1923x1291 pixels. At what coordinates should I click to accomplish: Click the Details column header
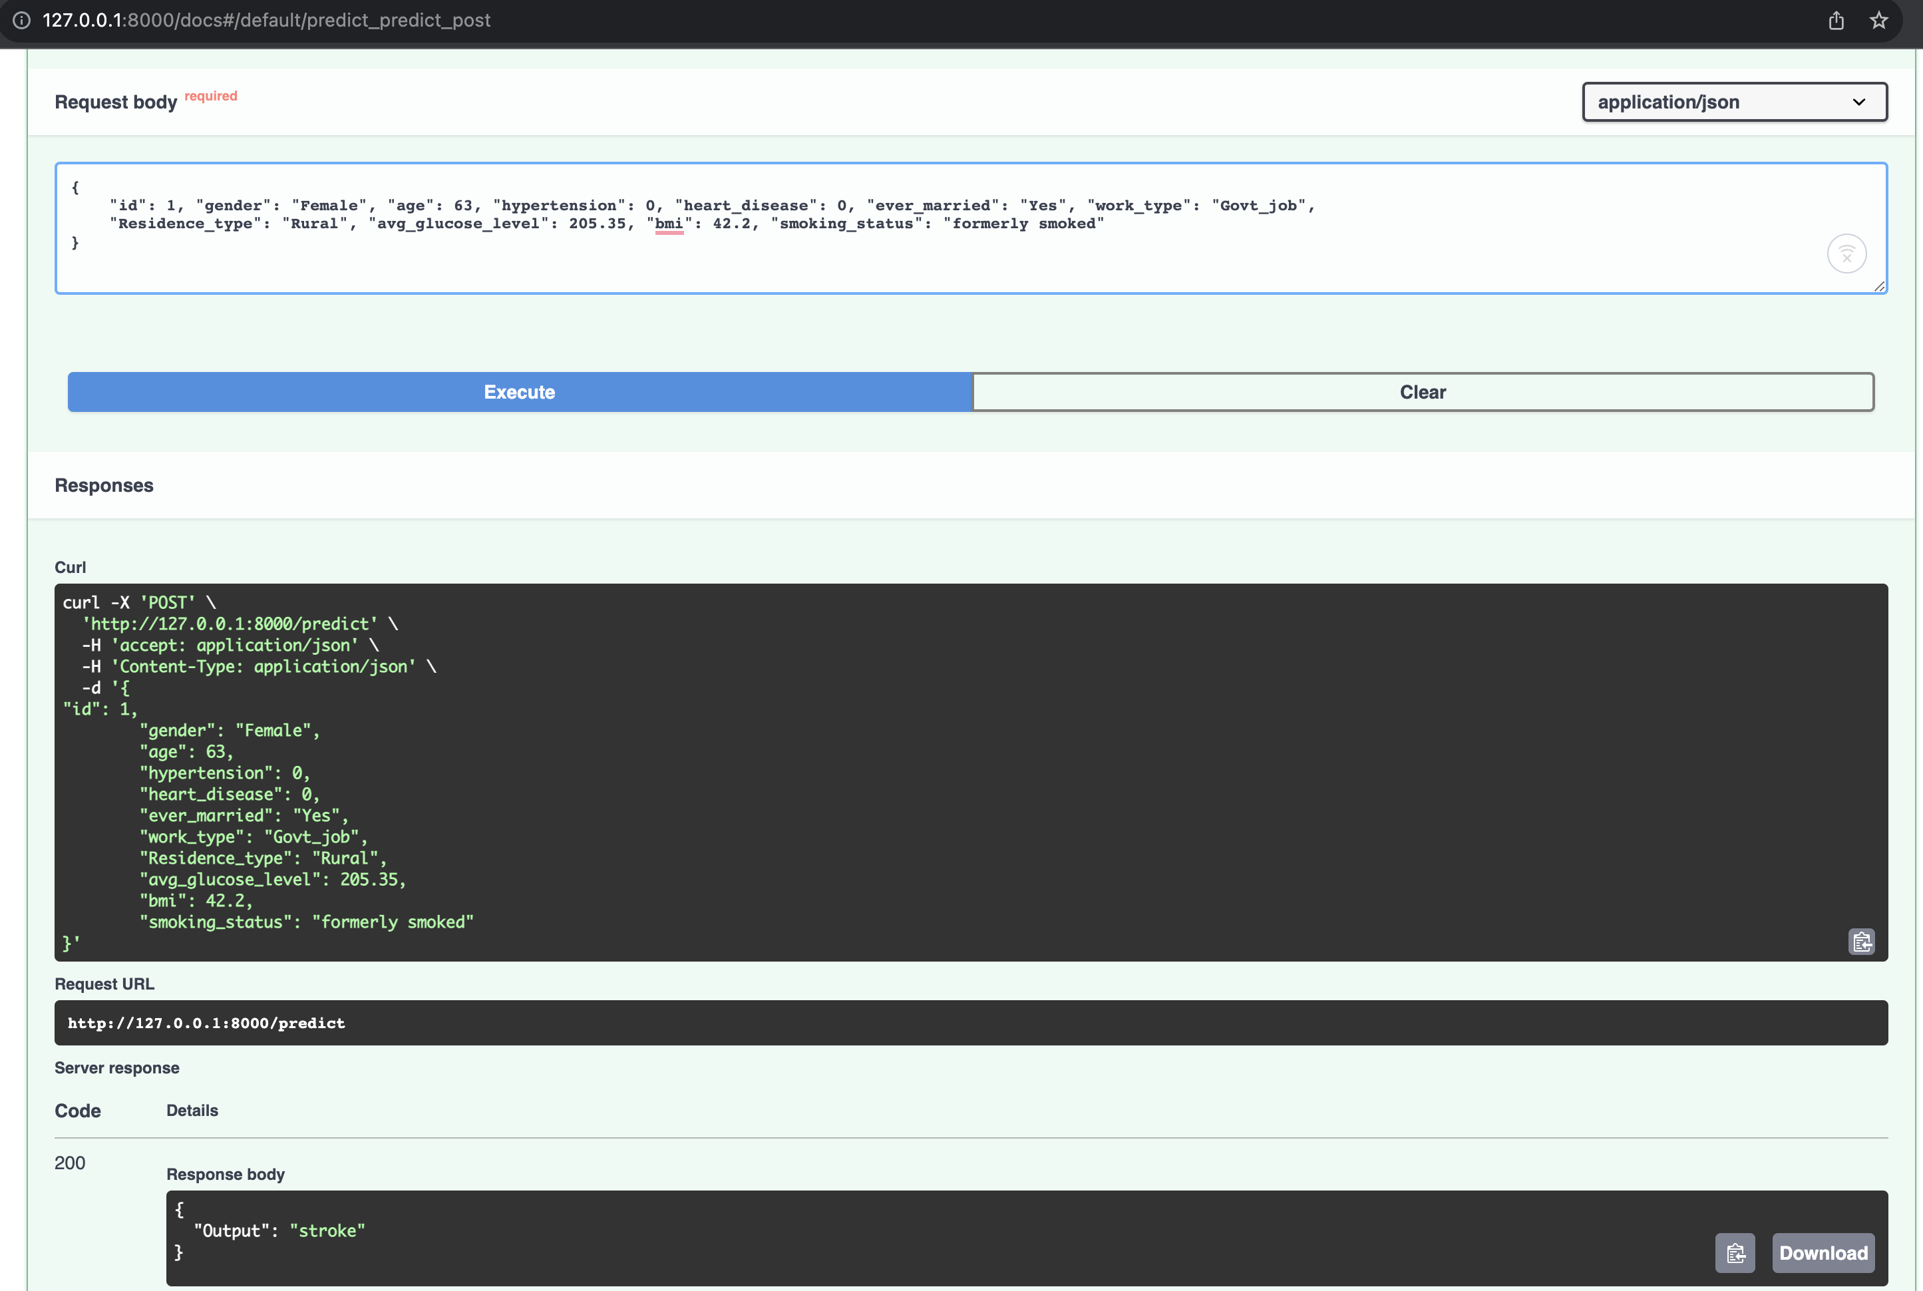[x=192, y=1111]
